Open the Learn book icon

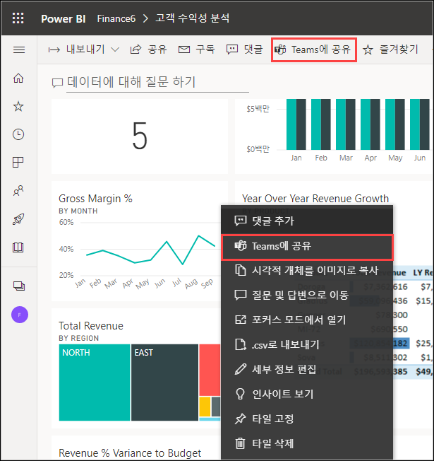point(18,247)
